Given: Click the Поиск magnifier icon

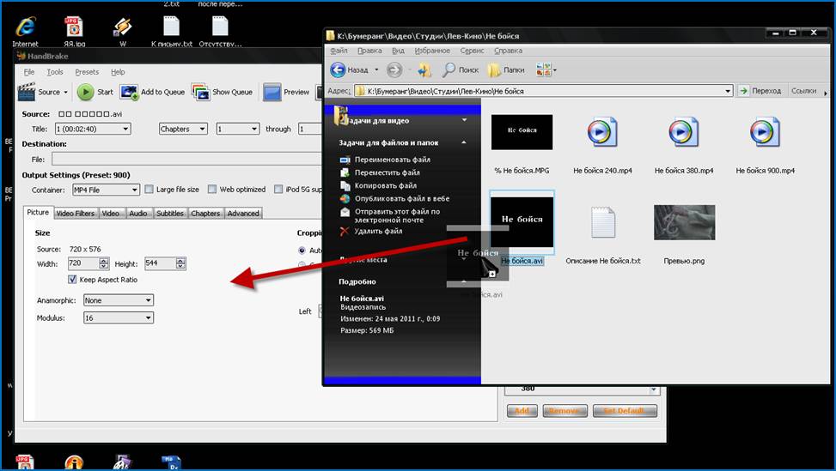Looking at the screenshot, I should click(x=449, y=69).
